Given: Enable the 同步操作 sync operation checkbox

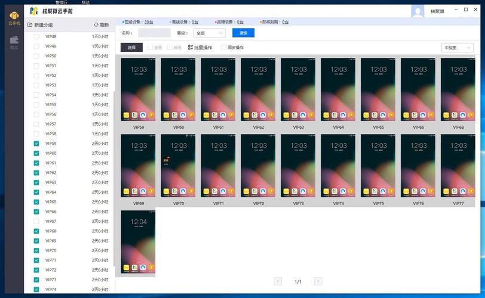Looking at the screenshot, I should (223, 47).
